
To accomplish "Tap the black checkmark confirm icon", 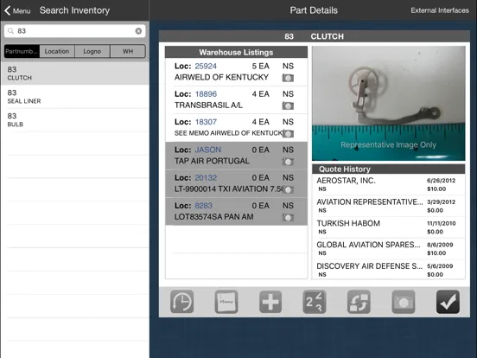I will [x=448, y=302].
